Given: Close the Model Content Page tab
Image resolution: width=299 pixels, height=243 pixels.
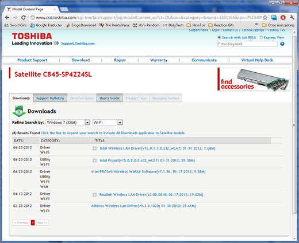Looking at the screenshot, I should (x=55, y=9).
